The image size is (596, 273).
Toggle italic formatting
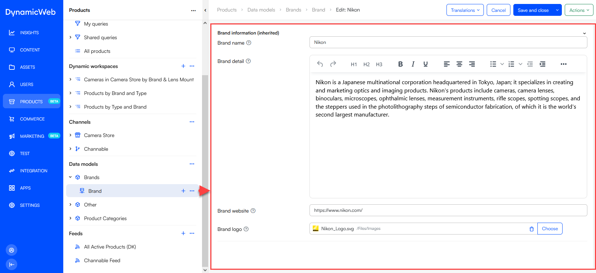tap(413, 64)
